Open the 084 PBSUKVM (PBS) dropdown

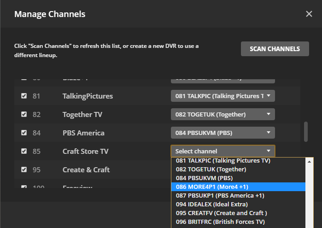tap(223, 133)
